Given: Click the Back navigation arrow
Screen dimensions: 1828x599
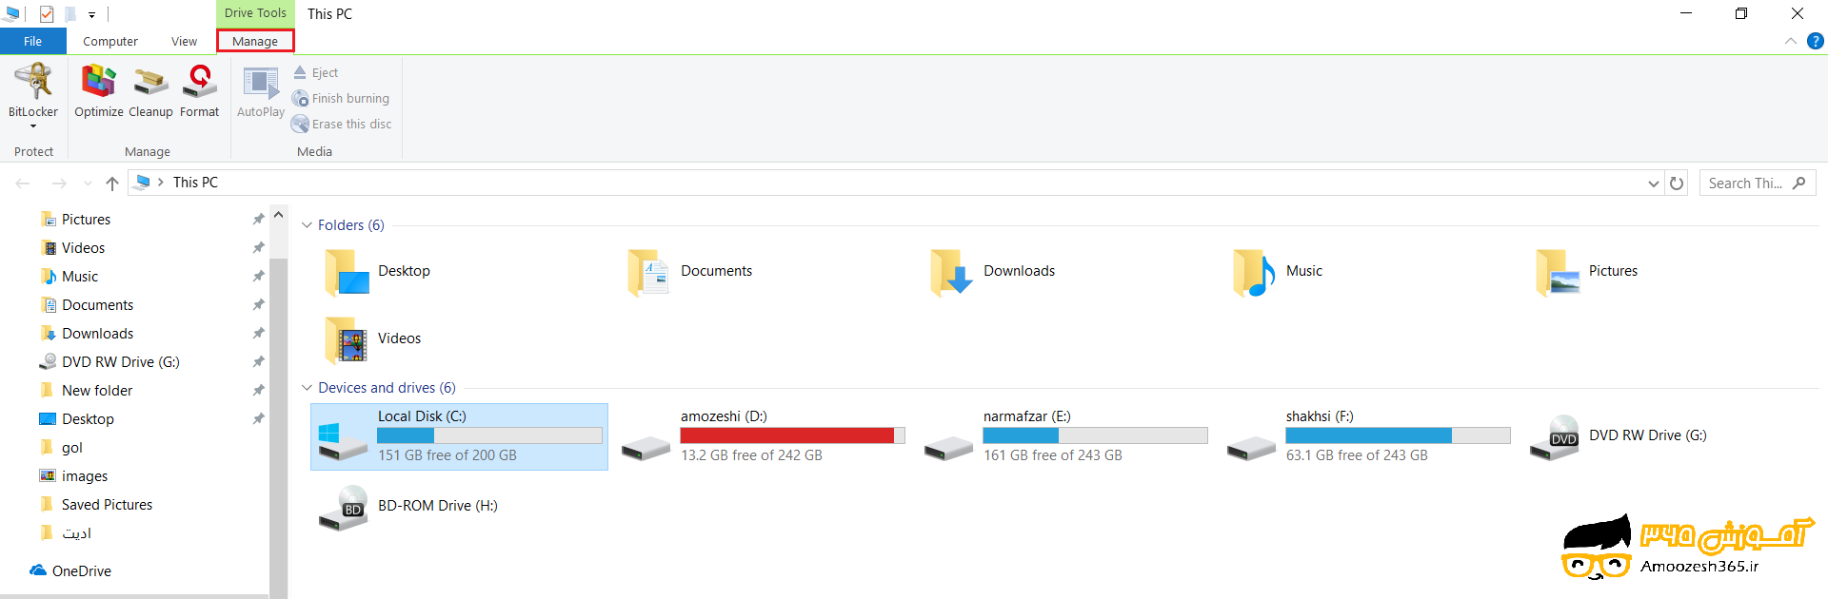Looking at the screenshot, I should pos(23,183).
